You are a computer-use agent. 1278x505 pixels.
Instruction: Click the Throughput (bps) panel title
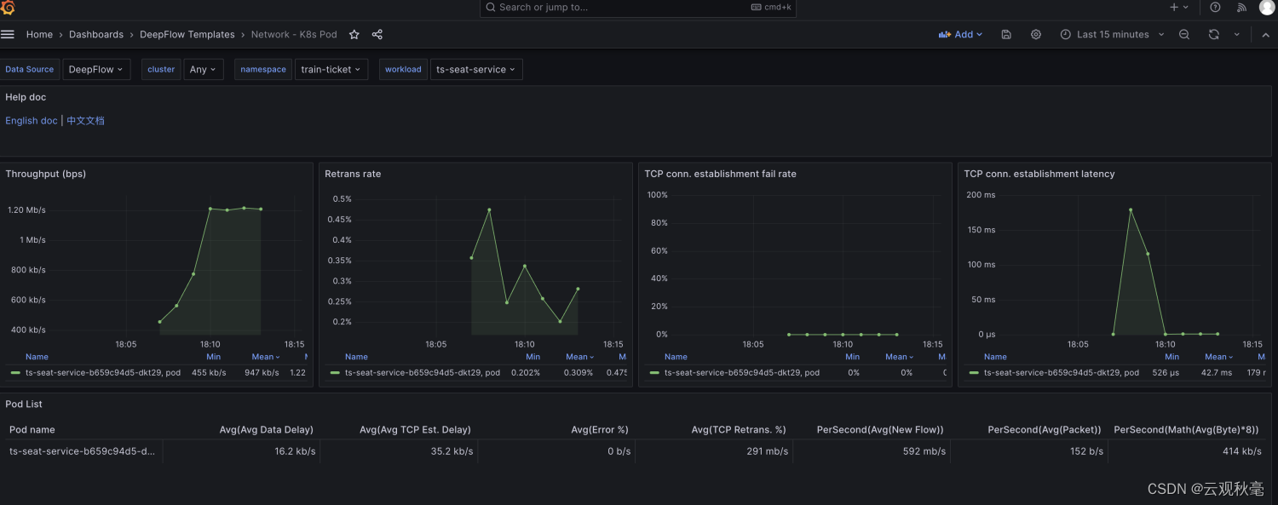(46, 174)
